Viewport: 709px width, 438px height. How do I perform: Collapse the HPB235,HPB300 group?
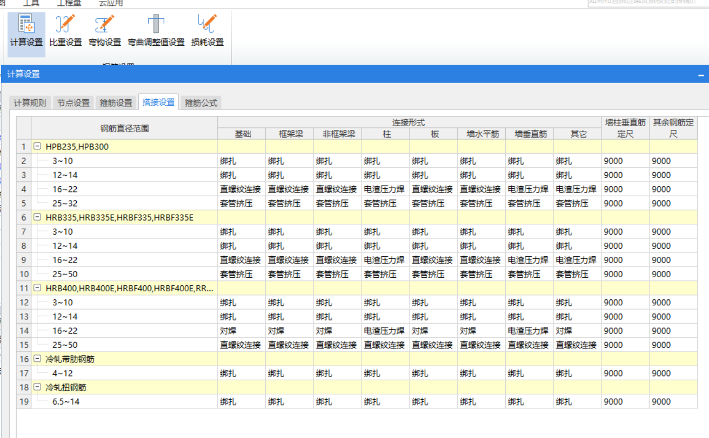[x=37, y=146]
